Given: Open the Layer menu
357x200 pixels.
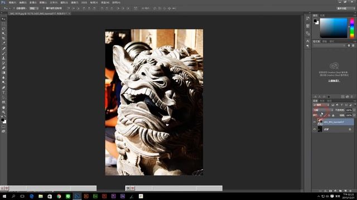Looking at the screenshot, I should [x=44, y=2].
